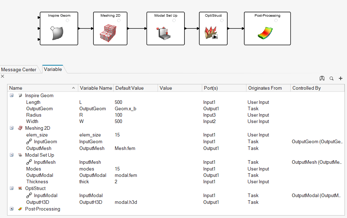347x218 pixels.
Task: Click the magnifier search icon
Action: point(331,78)
